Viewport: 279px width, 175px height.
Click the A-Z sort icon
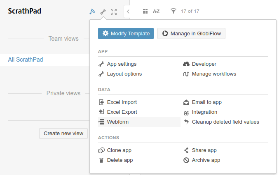(x=156, y=12)
